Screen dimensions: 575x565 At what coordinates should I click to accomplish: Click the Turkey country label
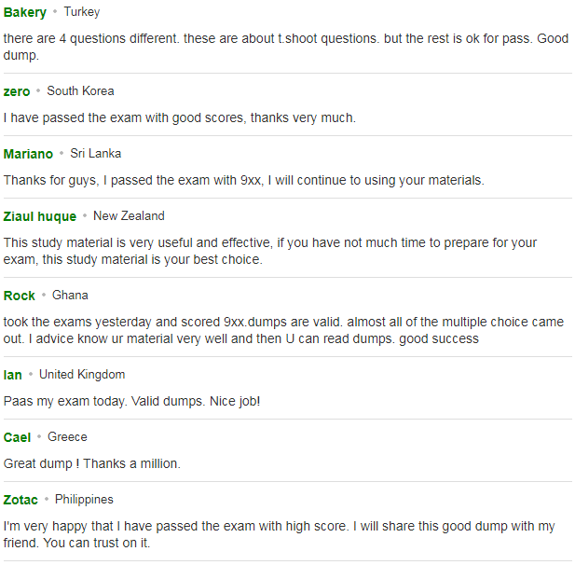82,12
